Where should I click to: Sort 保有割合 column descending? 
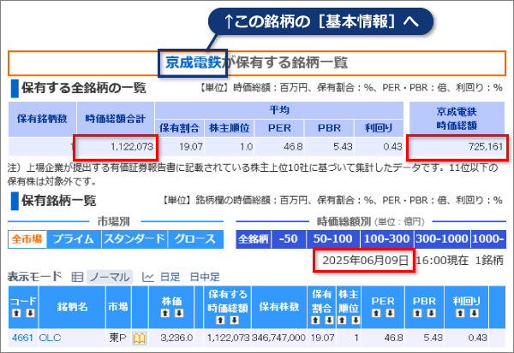point(330,321)
